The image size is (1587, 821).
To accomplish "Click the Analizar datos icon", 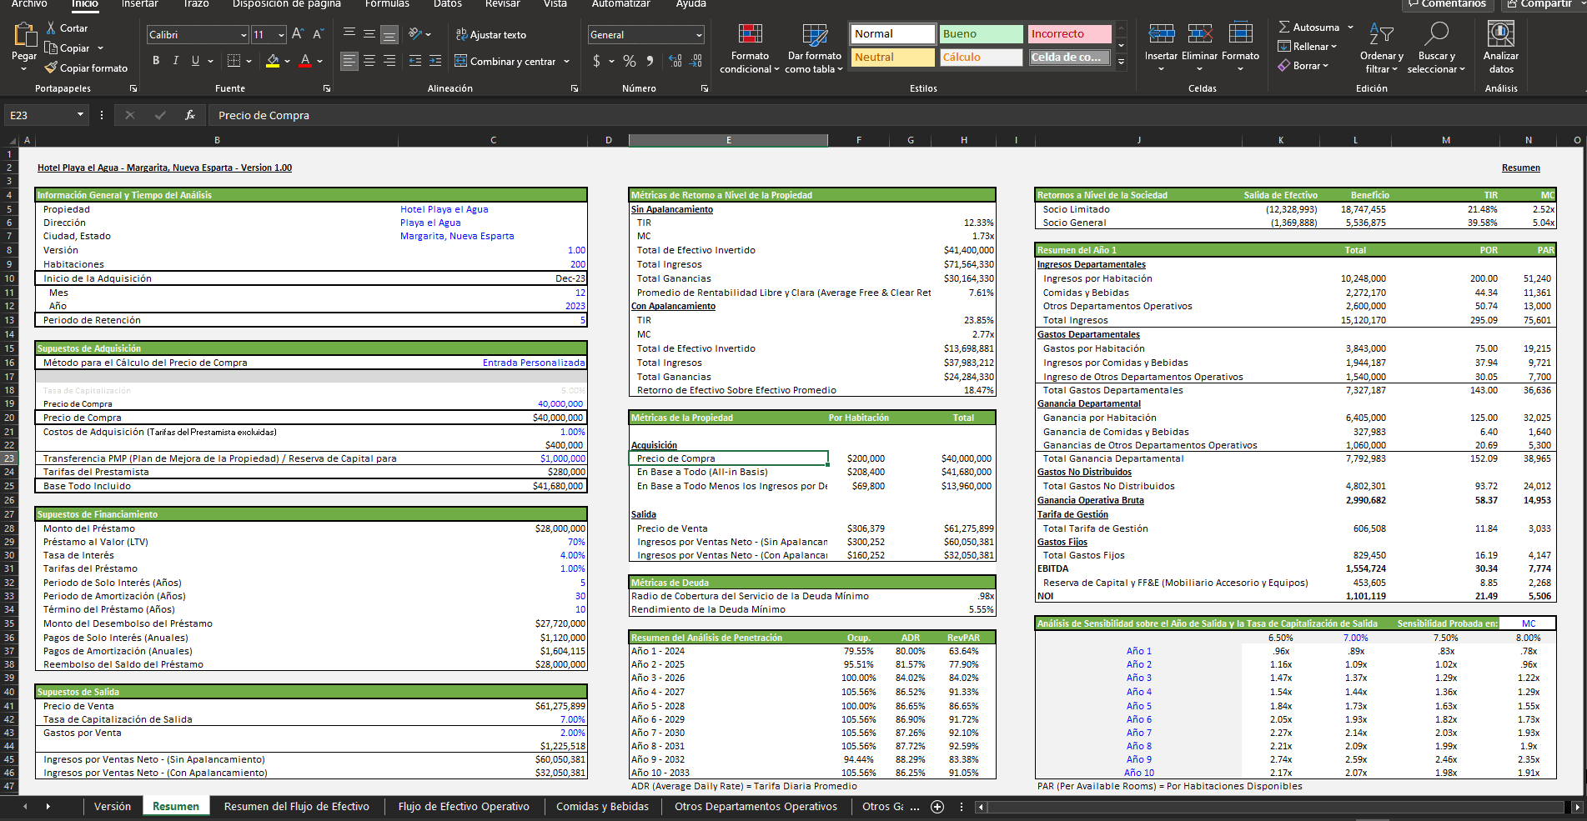I will (1501, 35).
